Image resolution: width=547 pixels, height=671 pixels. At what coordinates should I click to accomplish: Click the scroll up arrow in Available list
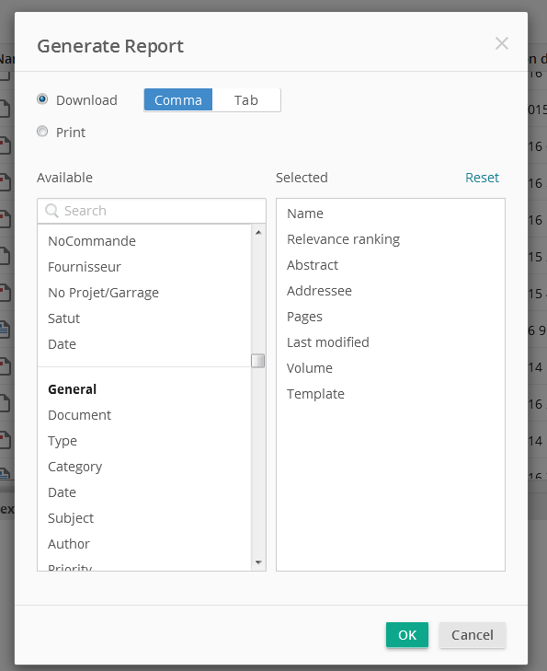click(x=258, y=232)
